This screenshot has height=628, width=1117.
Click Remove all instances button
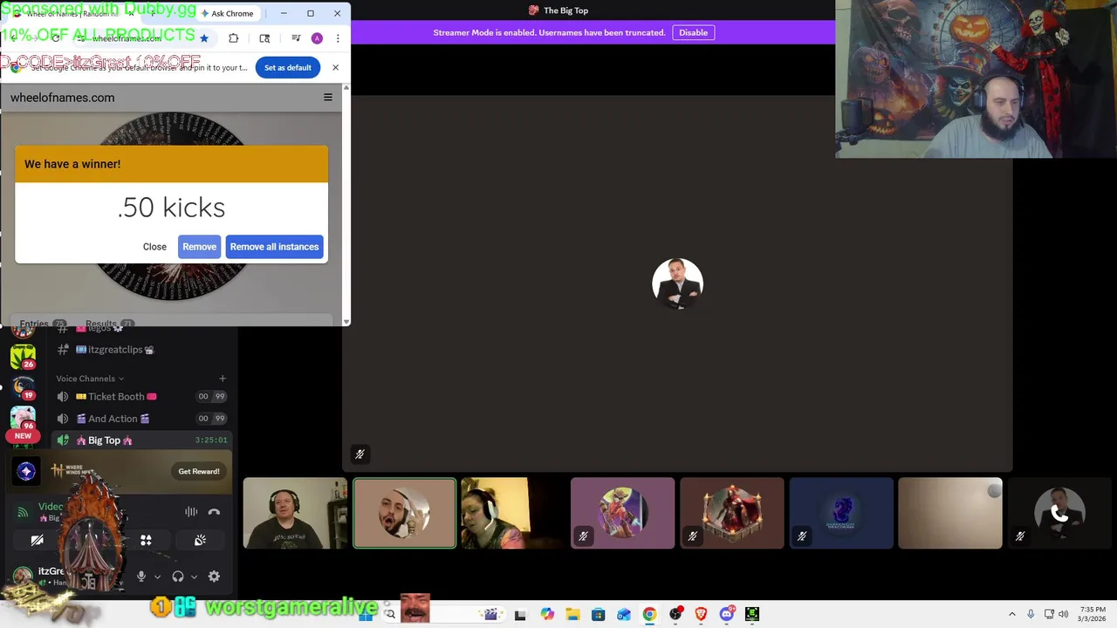pos(274,247)
